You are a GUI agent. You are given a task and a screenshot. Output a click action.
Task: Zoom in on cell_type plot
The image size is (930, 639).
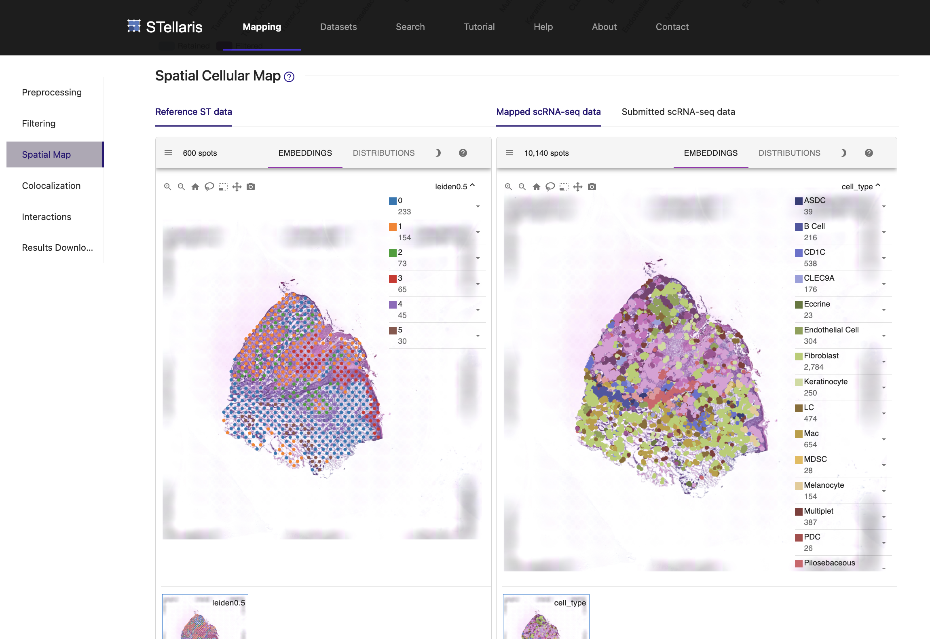tap(508, 186)
